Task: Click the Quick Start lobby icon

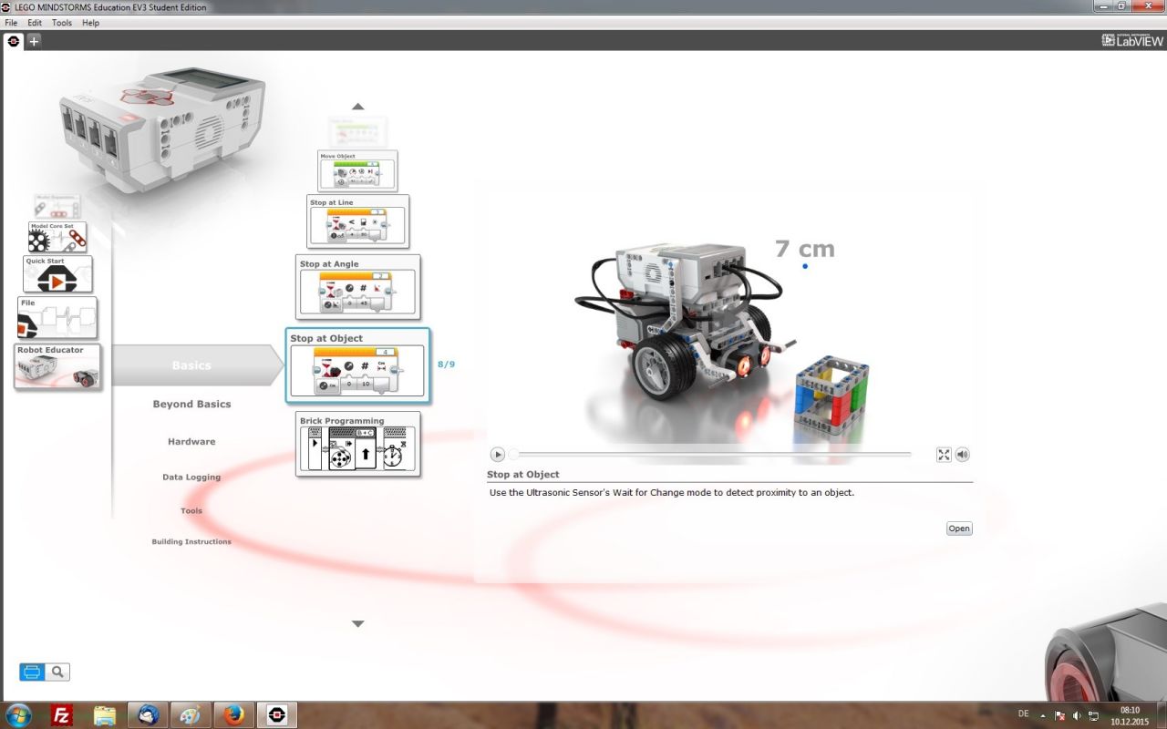Action: [x=57, y=274]
